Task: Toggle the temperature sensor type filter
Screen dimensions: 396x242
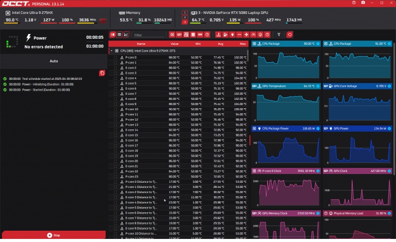Action: tap(219, 34)
